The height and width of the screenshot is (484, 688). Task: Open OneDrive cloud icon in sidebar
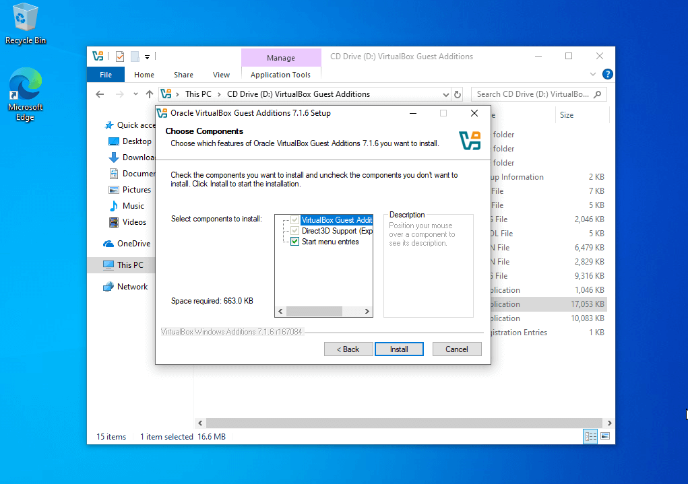108,244
